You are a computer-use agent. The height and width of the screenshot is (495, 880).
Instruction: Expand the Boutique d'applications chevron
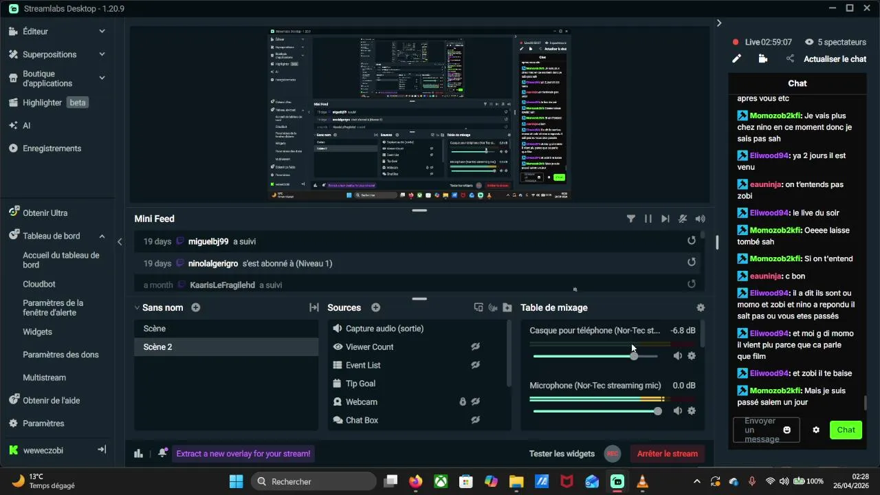tap(102, 78)
